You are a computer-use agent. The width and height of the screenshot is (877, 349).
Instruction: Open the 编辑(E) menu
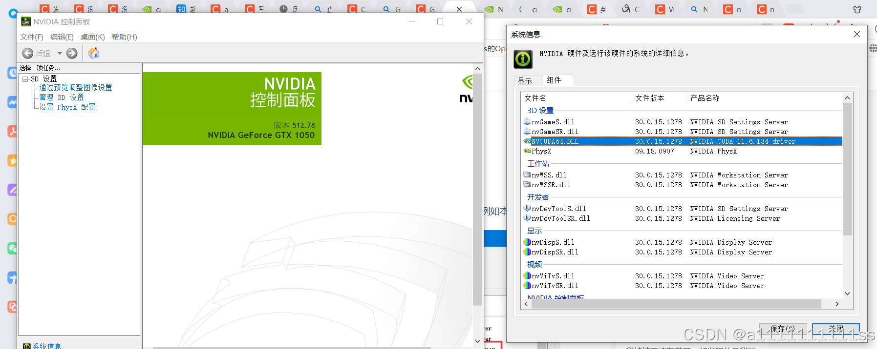point(62,37)
